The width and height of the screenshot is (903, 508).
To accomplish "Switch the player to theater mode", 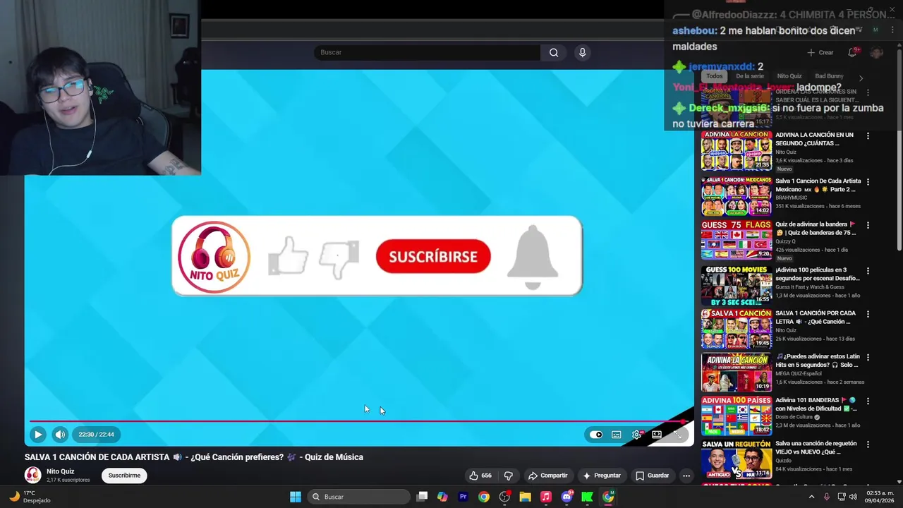I will 657,435.
